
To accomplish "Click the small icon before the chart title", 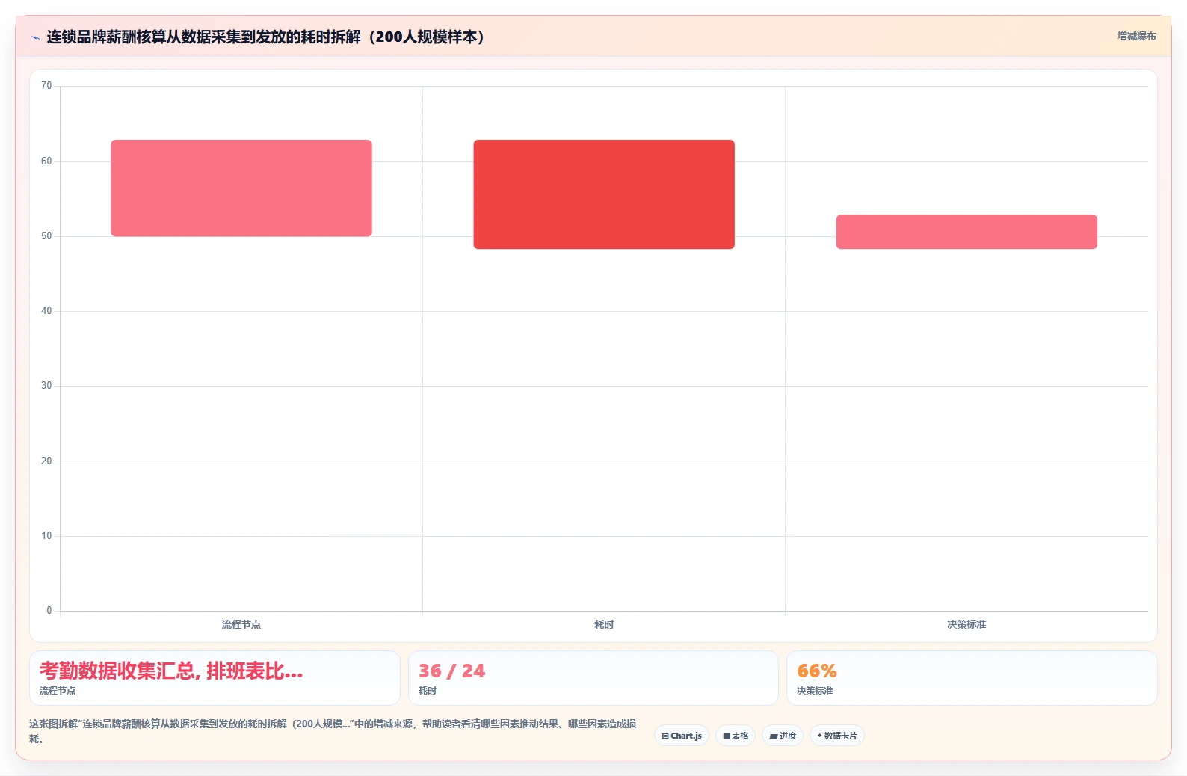I will click(35, 37).
